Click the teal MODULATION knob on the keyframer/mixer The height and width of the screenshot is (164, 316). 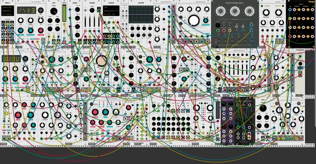pos(206,20)
